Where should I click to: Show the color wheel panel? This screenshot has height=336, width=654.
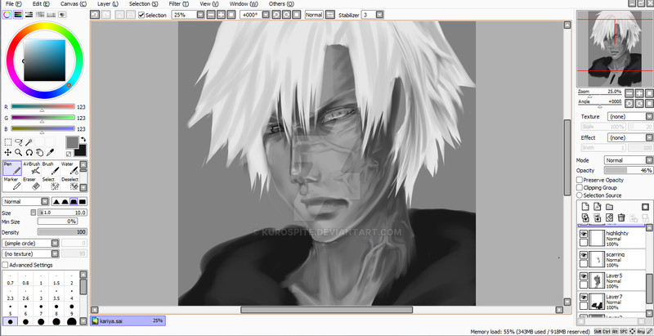pos(7,15)
